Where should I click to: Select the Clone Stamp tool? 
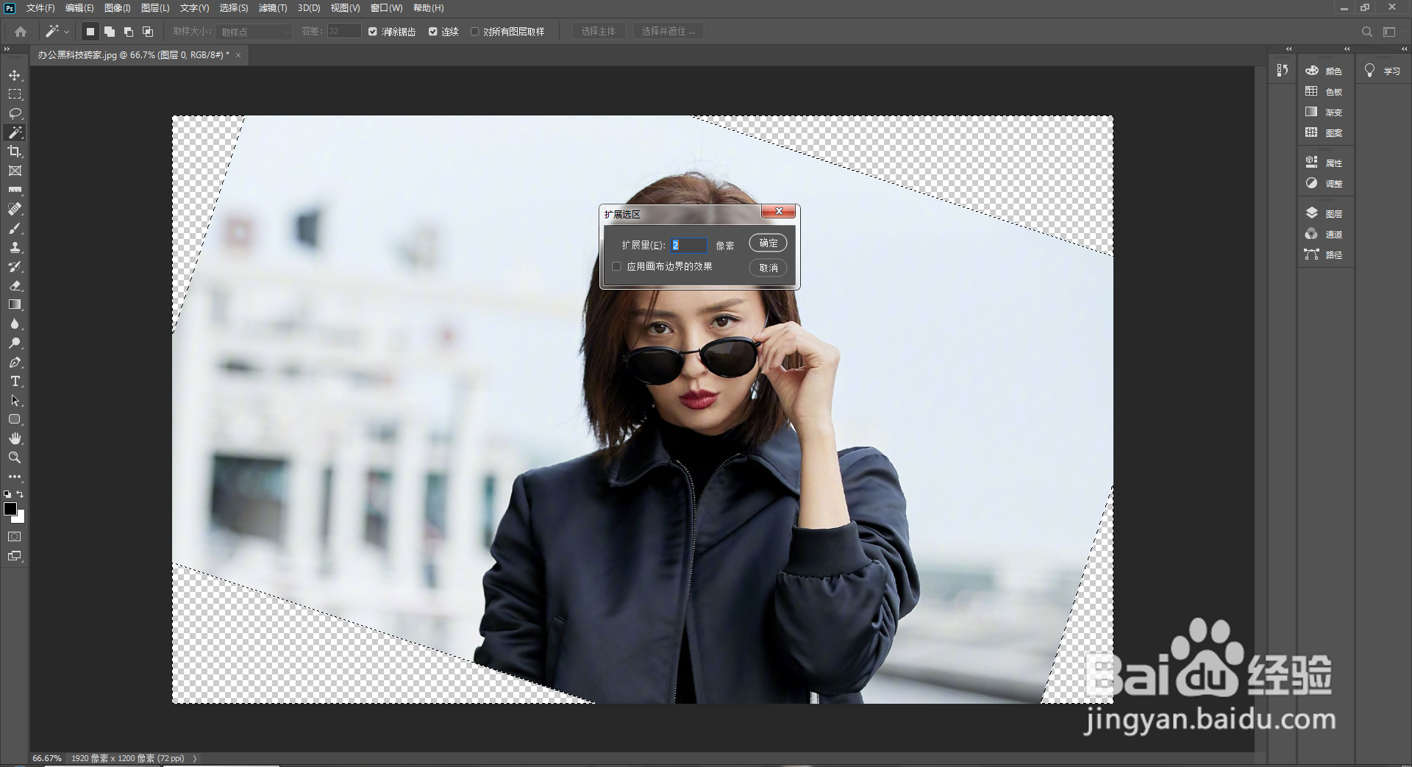(x=15, y=247)
